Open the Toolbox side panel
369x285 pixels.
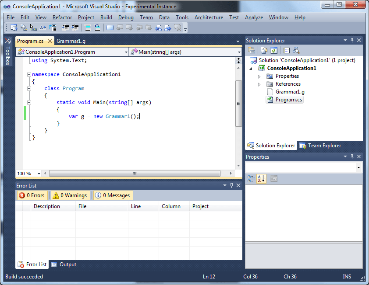(x=7, y=52)
